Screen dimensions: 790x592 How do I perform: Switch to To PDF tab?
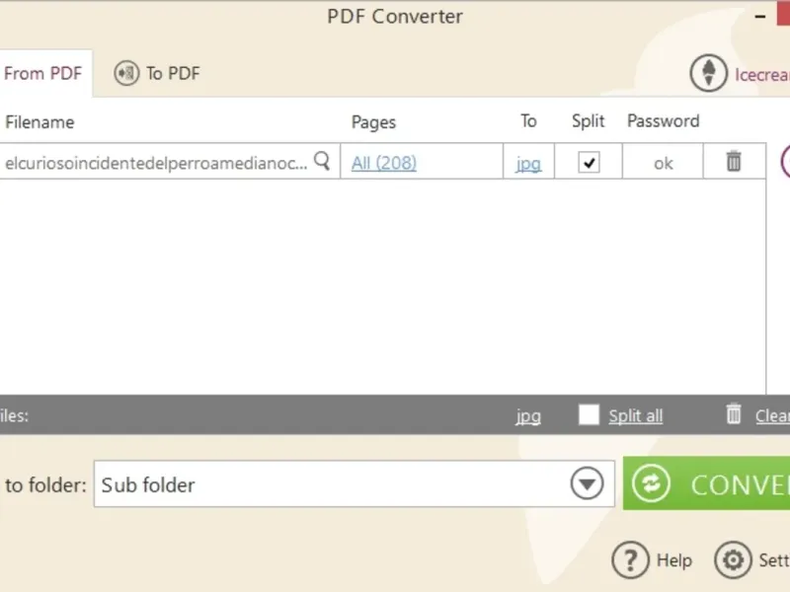(x=172, y=73)
